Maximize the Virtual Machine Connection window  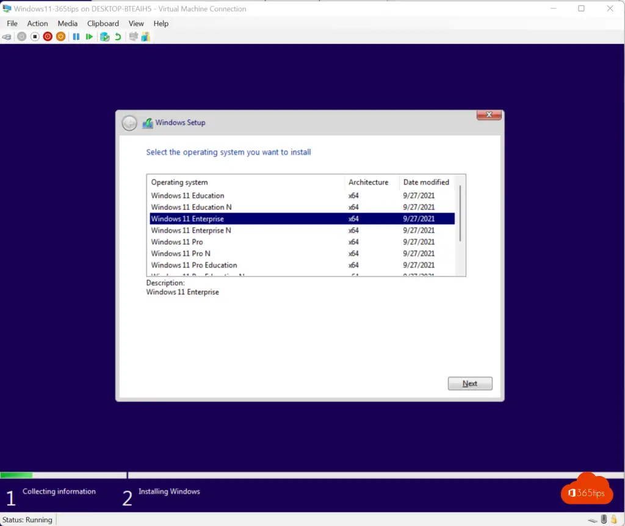click(581, 9)
